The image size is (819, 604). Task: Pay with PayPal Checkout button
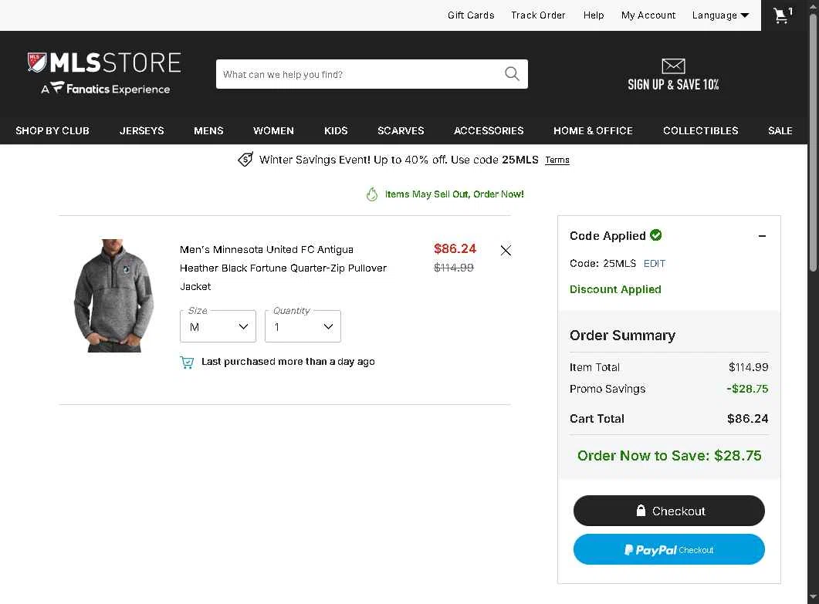tap(669, 549)
